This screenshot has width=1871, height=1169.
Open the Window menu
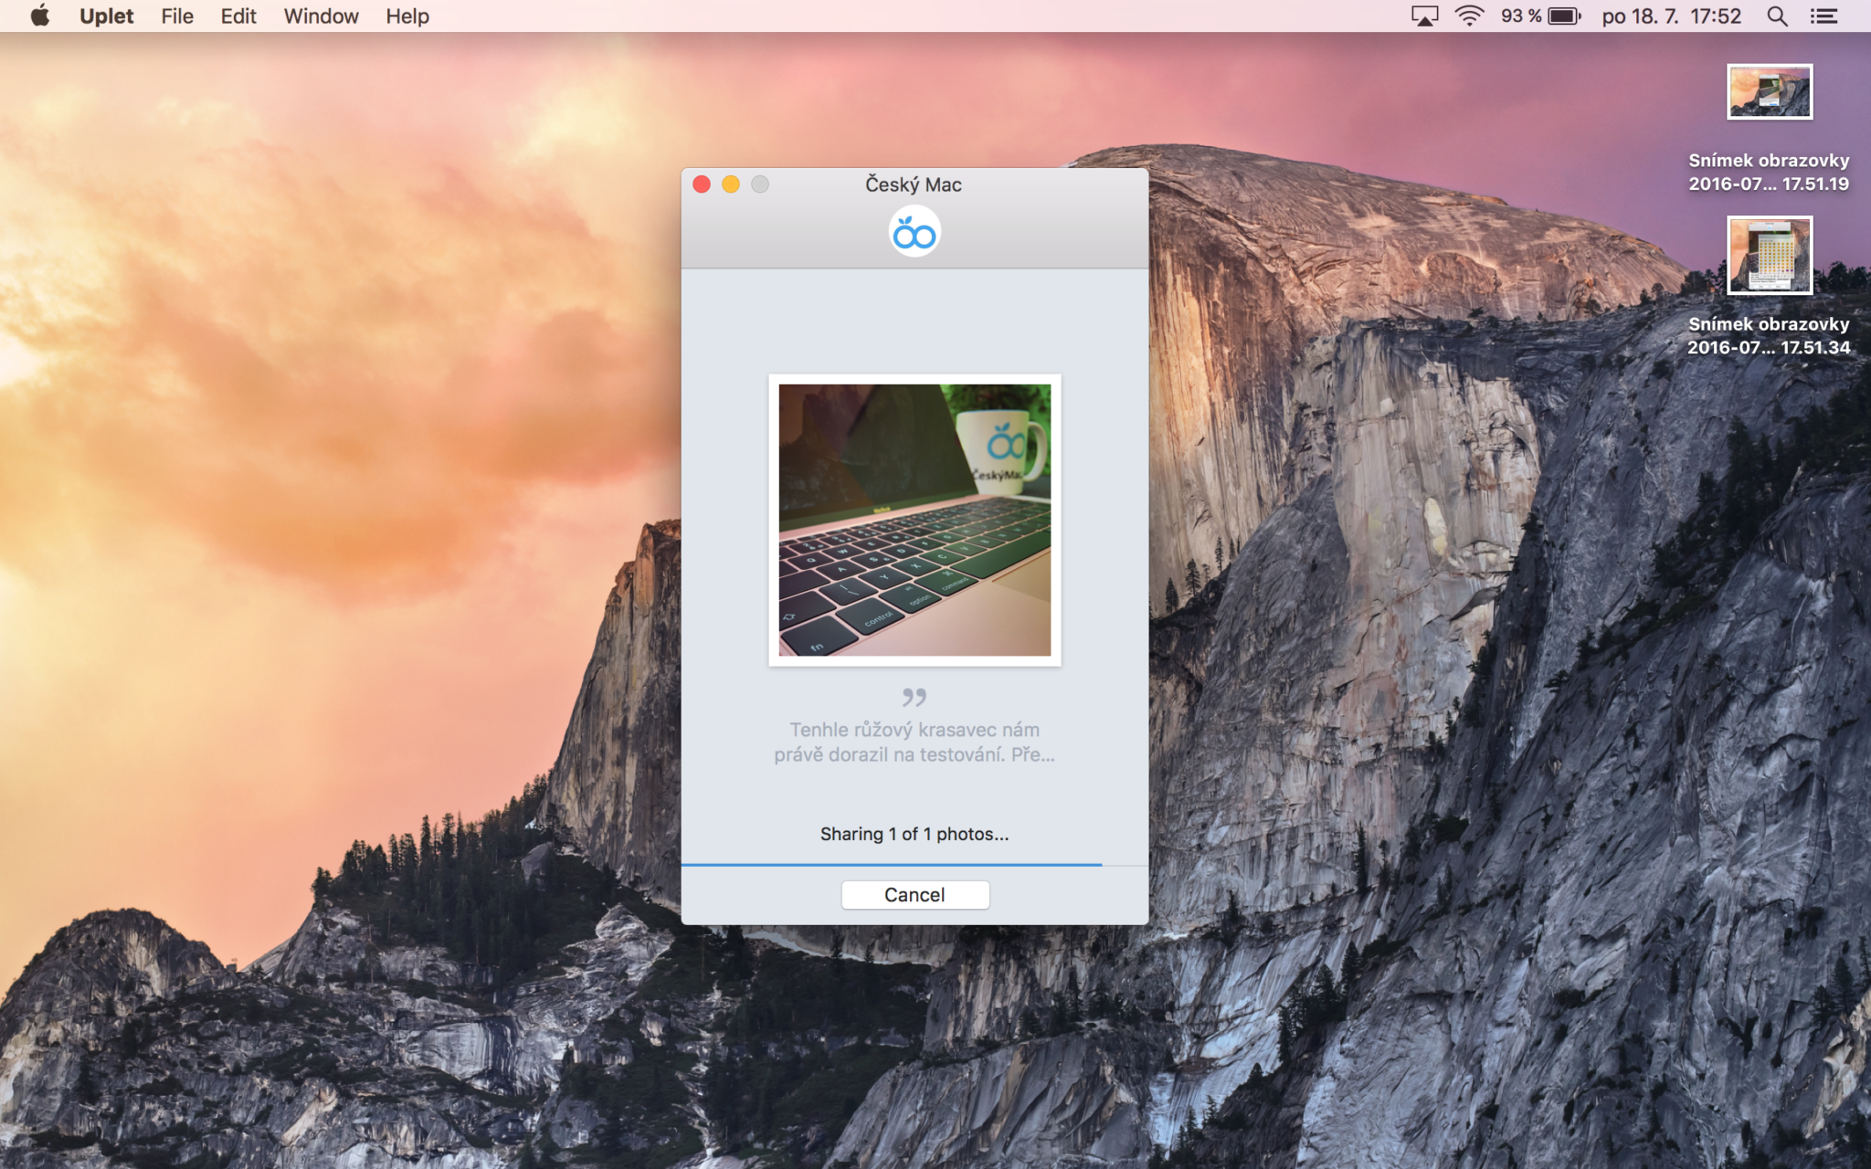click(321, 16)
